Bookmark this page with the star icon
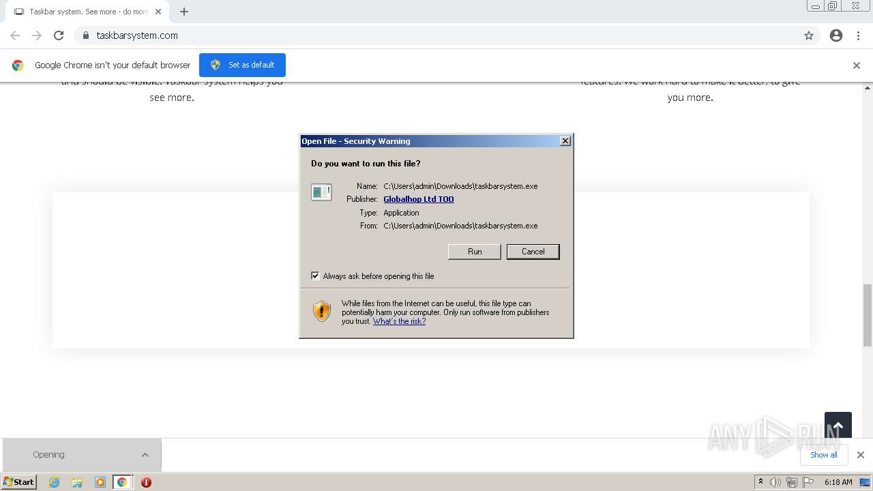Image resolution: width=873 pixels, height=491 pixels. coord(809,35)
